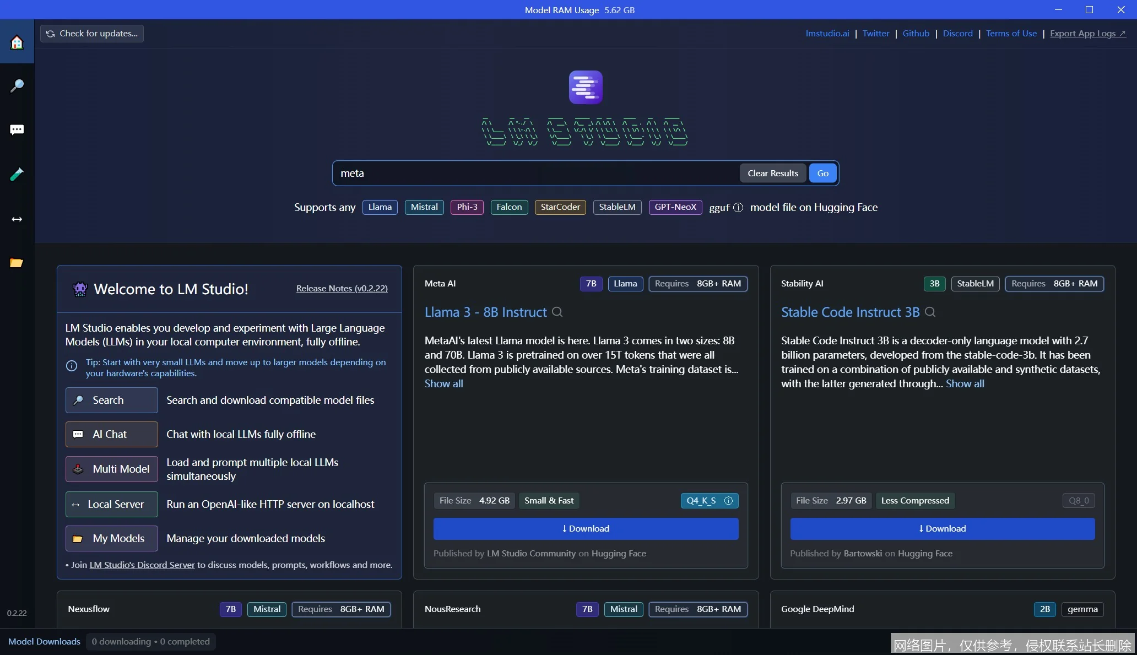Open the Search magnifier sidebar icon
The image size is (1137, 655).
[x=17, y=85]
